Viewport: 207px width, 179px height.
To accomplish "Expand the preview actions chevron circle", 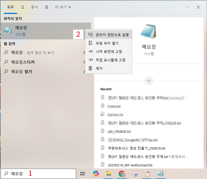I will (x=149, y=81).
